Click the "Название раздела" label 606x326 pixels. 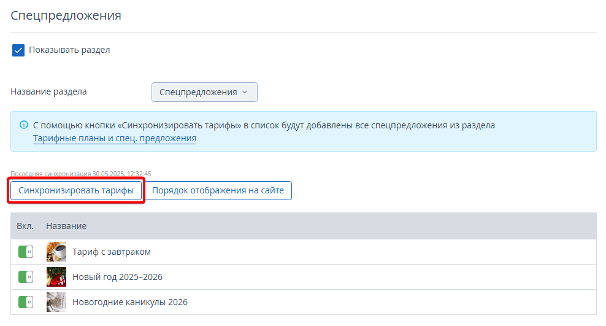point(48,91)
